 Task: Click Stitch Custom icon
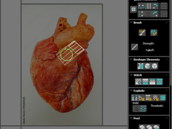(x=159, y=82)
